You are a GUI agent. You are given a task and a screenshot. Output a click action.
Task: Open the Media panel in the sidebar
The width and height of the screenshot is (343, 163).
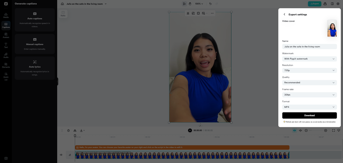click(x=6, y=15)
